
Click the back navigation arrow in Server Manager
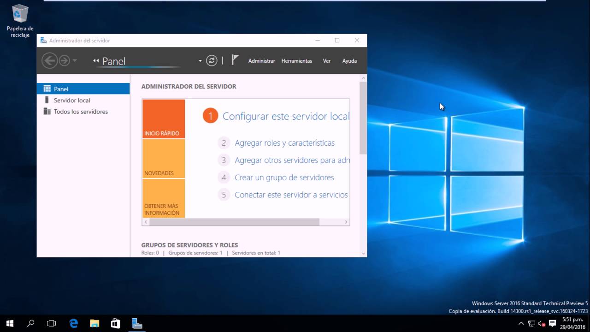(49, 60)
